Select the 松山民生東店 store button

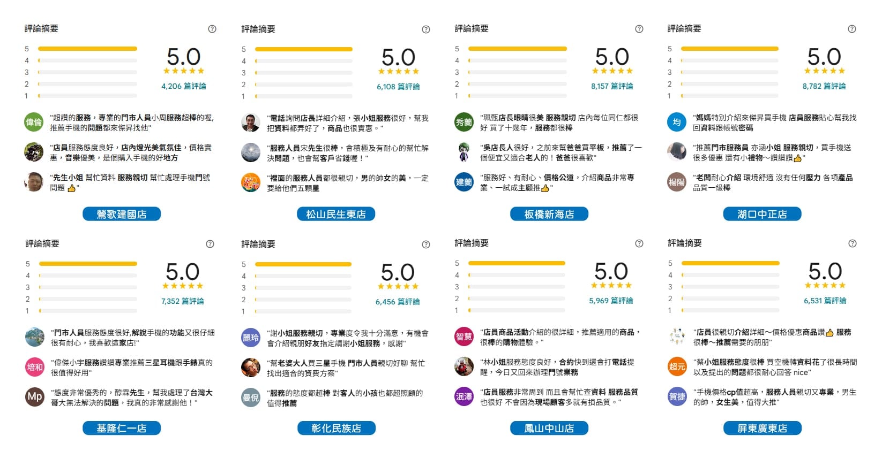(335, 213)
